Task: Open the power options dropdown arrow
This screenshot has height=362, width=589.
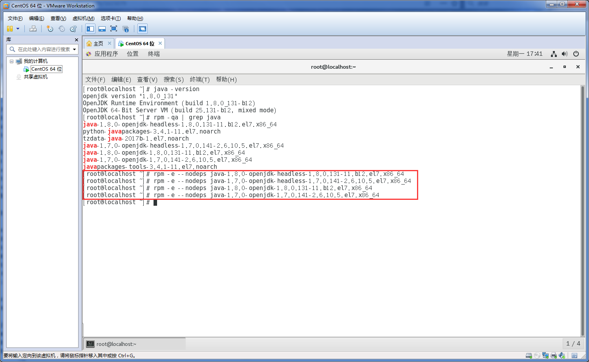Action: 18,29
